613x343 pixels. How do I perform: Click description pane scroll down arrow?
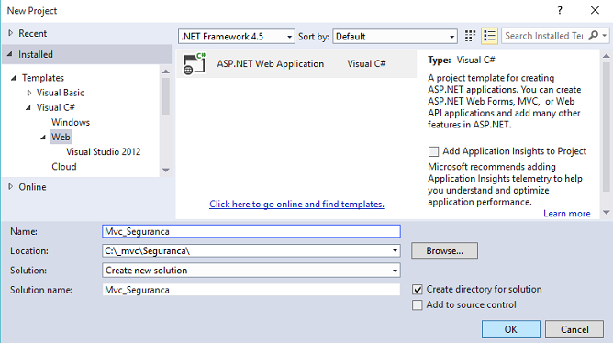[x=607, y=212]
